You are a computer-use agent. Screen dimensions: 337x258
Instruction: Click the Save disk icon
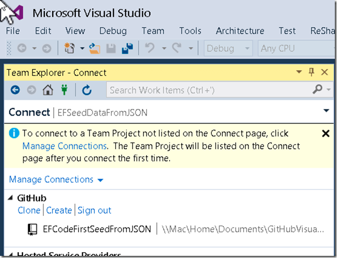[x=111, y=49]
